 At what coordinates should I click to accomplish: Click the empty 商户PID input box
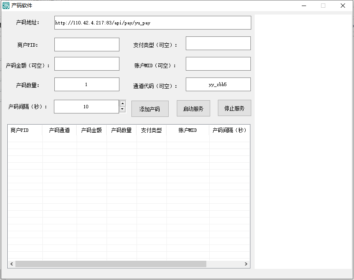(86, 44)
